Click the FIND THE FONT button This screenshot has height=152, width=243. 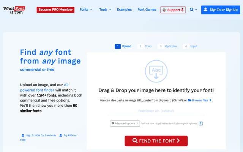[x=156, y=141]
